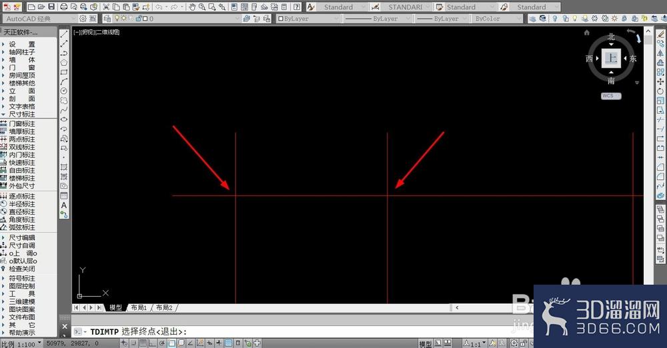Open the Layer Properties Manager icon

coord(107,19)
